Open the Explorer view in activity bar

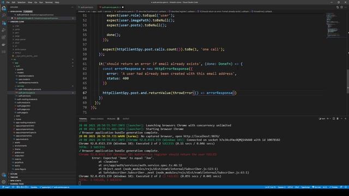(4, 9)
